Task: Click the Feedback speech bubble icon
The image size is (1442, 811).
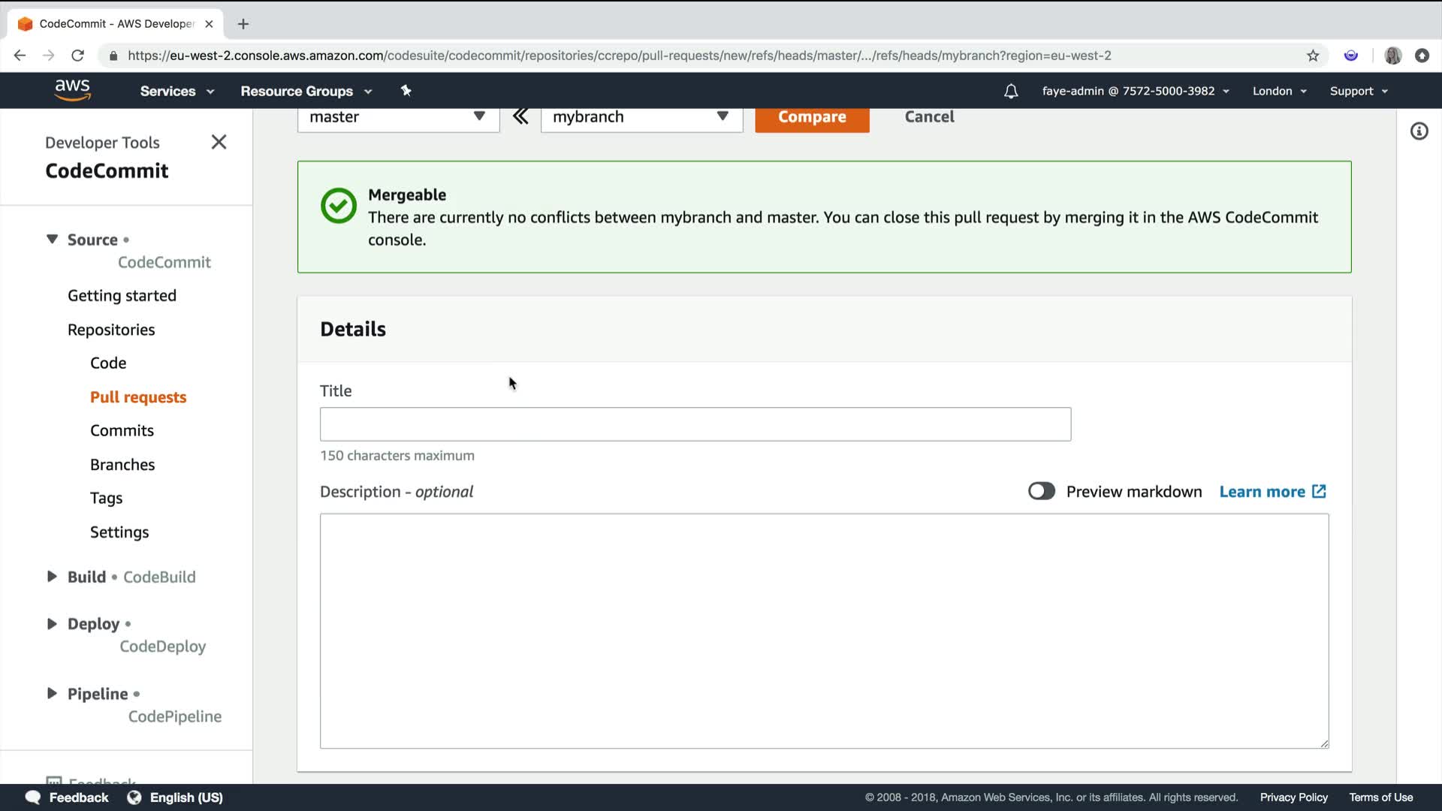Action: coord(32,797)
